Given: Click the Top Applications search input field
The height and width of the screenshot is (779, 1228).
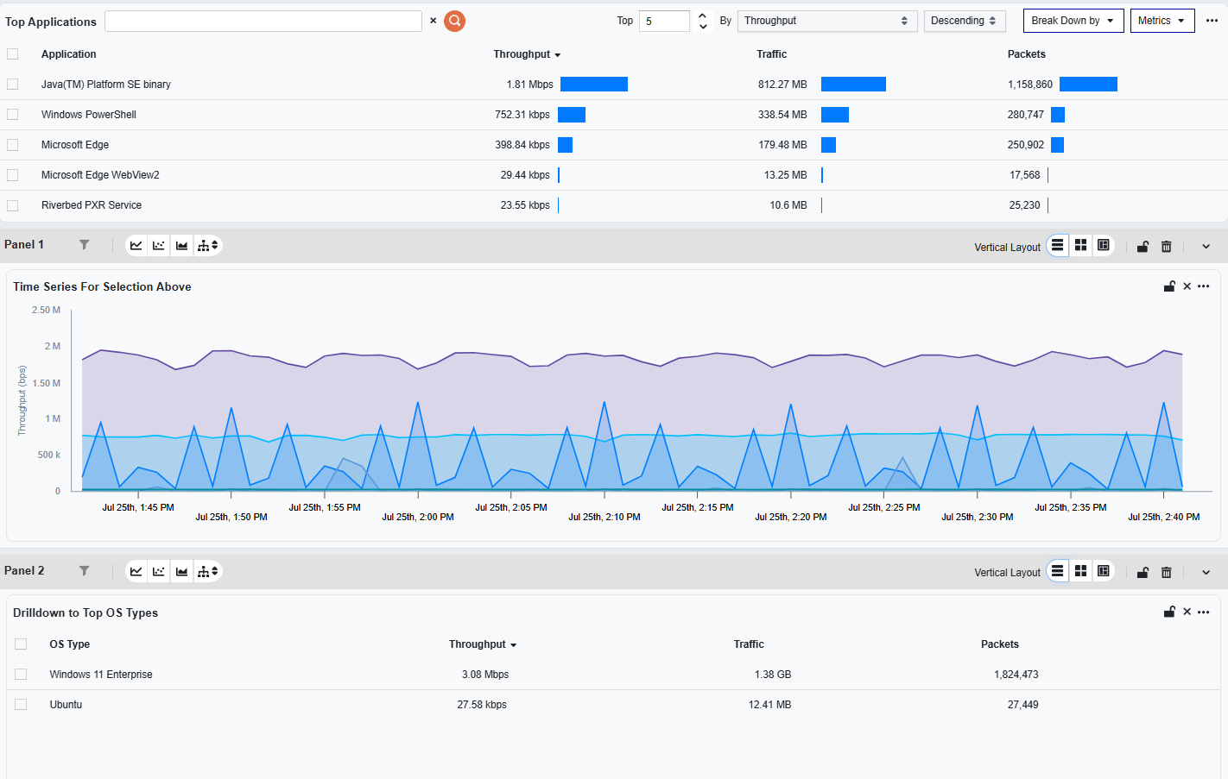Looking at the screenshot, I should coord(263,21).
